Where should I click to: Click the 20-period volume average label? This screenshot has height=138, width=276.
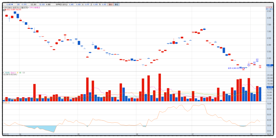coord(17,73)
